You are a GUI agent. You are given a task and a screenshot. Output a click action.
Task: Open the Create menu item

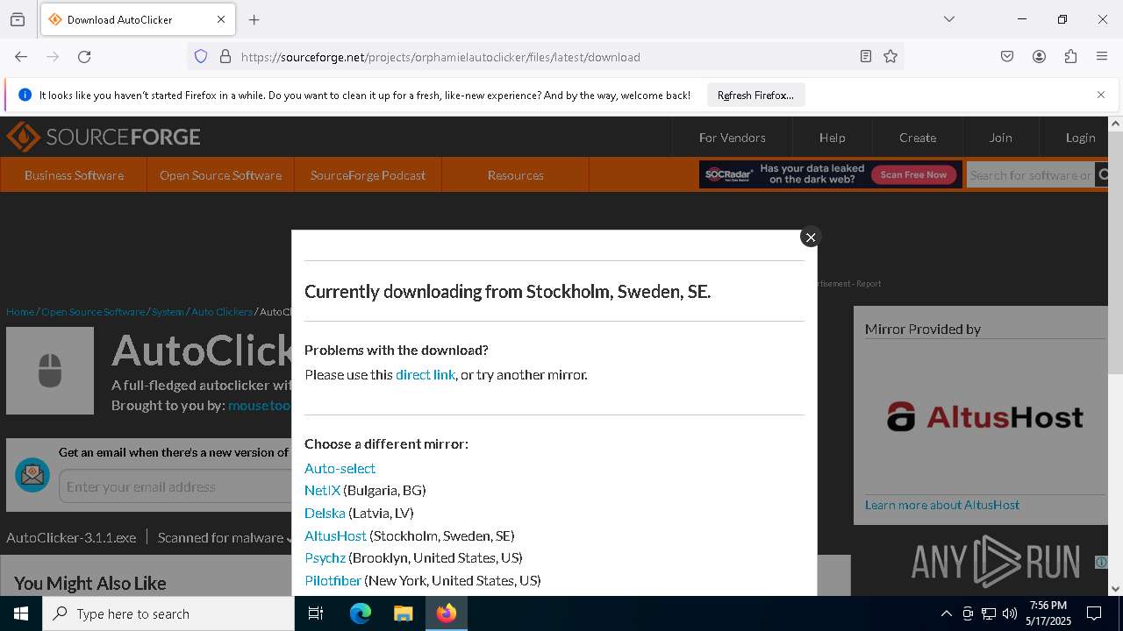(918, 138)
